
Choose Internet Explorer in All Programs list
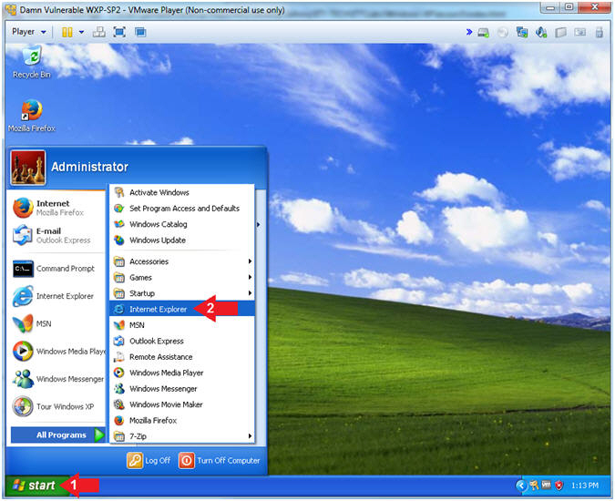tap(182, 309)
